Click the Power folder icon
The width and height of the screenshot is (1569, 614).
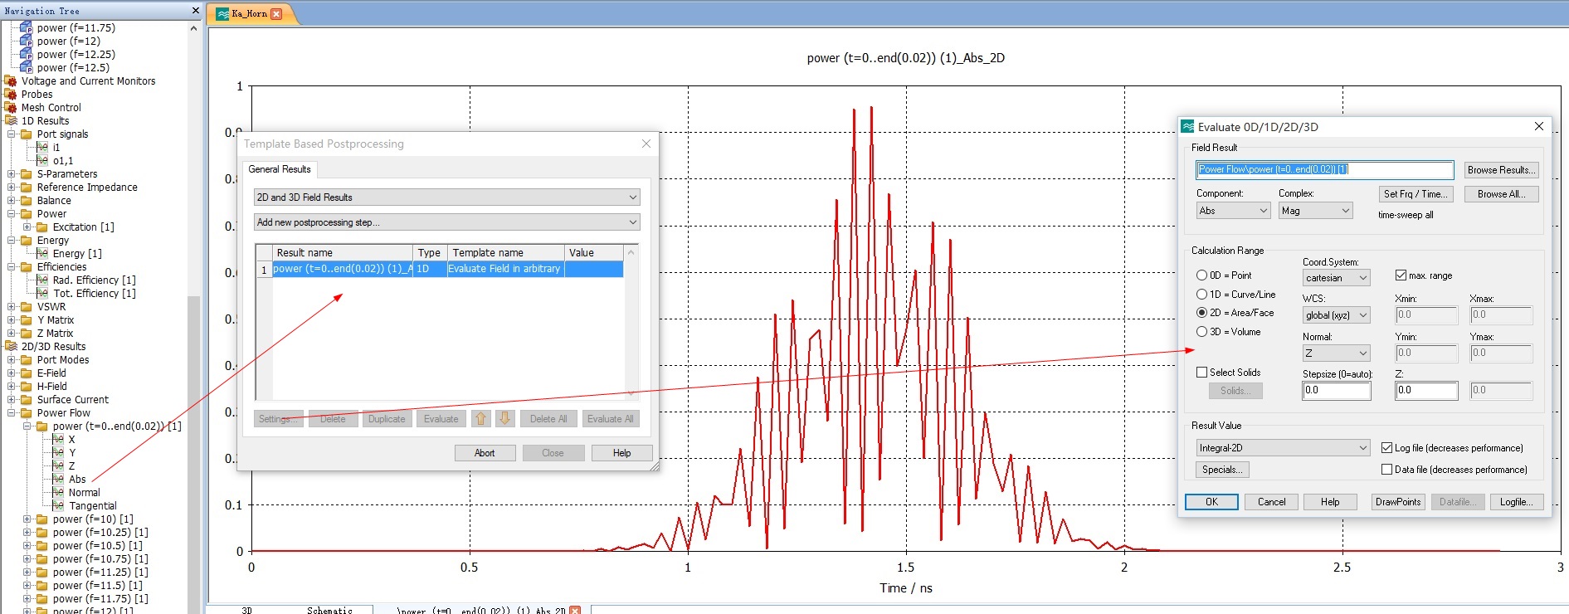tap(27, 213)
